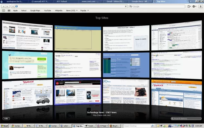Switch to 'Blog E...' taskbar window
Screen dimensions: 204x128
(115, 126)
